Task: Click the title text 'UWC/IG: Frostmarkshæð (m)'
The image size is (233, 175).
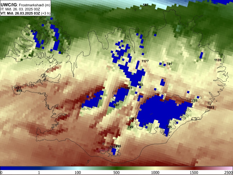Action: [x=25, y=5]
